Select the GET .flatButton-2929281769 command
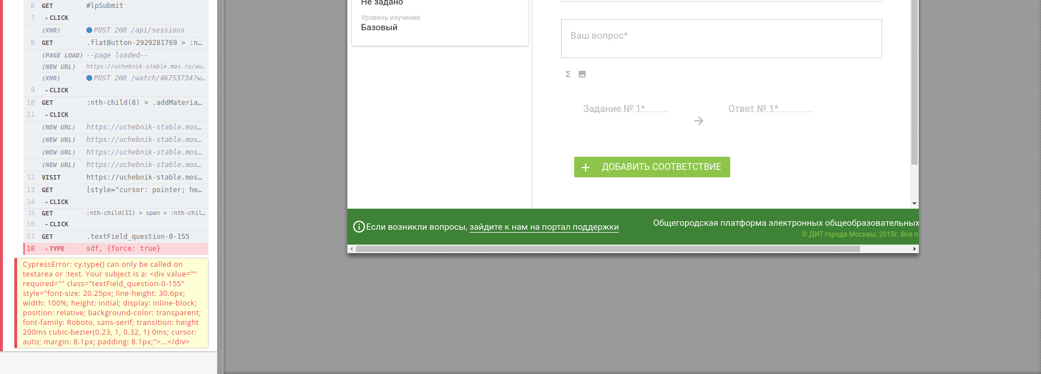Viewport: 1041px width, 374px height. point(116,43)
